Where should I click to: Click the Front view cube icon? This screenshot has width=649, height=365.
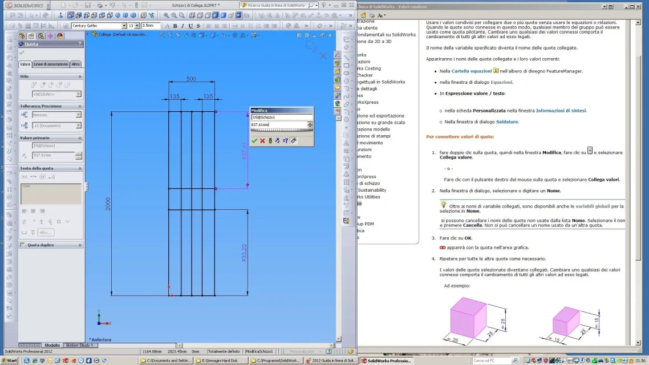71,15
